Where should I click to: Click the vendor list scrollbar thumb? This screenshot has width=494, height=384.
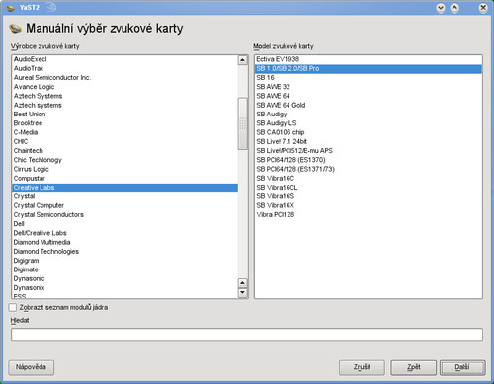coord(243,123)
